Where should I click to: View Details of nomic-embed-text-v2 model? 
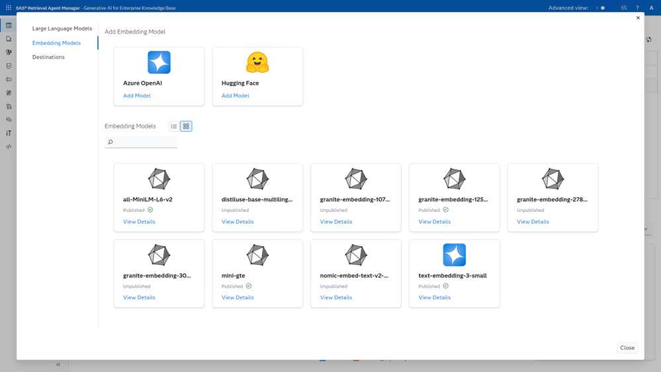tap(336, 298)
